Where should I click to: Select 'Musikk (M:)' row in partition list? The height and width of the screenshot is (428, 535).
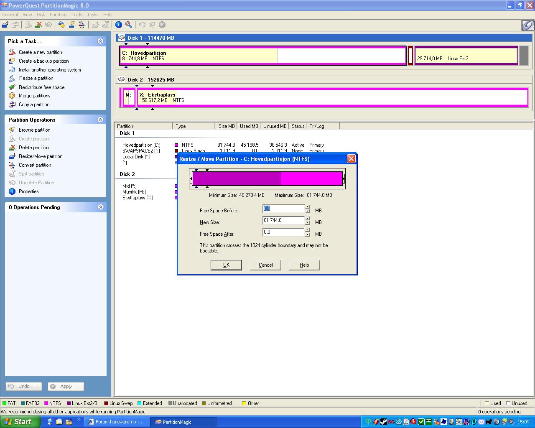(134, 192)
